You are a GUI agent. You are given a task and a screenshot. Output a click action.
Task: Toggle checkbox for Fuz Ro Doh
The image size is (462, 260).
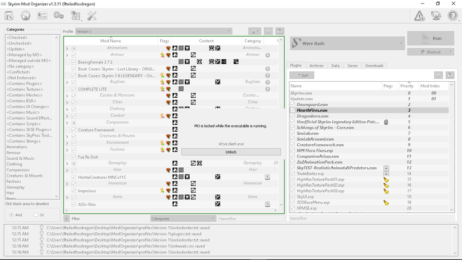pyautogui.click(x=74, y=157)
